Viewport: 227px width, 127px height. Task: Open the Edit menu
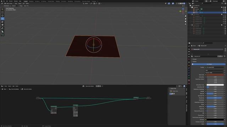[x=7, y=1]
